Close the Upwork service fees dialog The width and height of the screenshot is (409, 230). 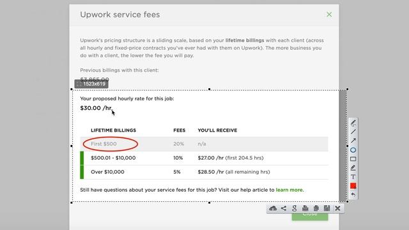[329, 15]
